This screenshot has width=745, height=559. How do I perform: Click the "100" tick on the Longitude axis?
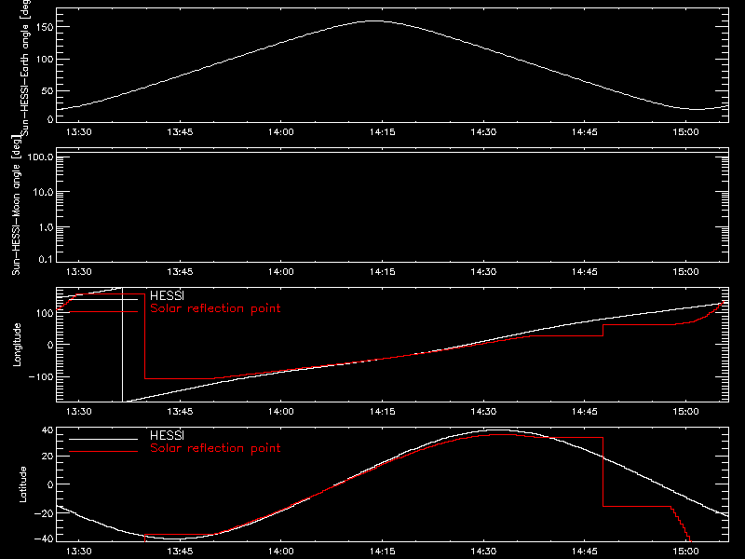[x=45, y=313]
